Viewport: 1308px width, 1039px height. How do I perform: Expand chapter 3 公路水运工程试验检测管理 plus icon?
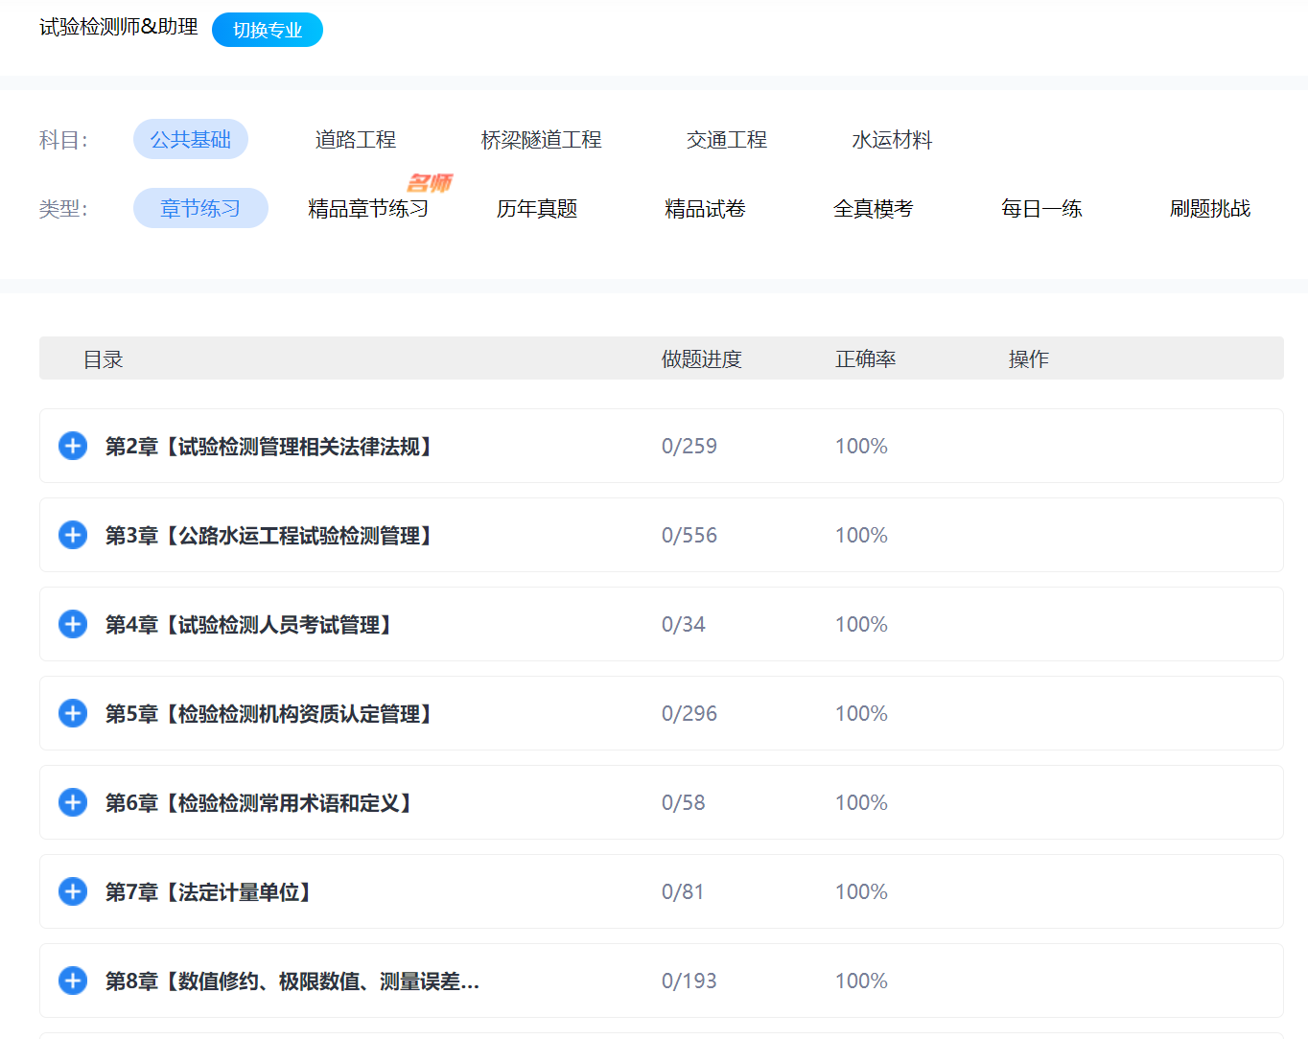click(73, 535)
